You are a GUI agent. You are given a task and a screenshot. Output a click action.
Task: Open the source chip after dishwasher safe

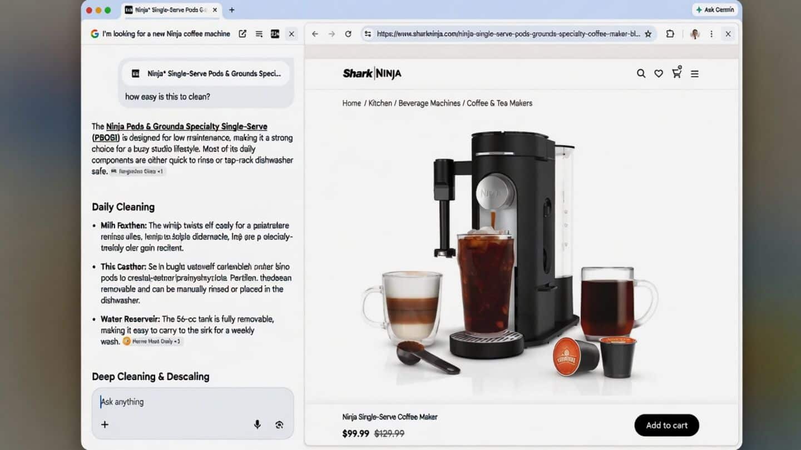(138, 172)
